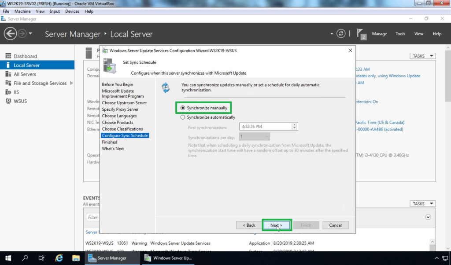Click the All Servers sidebar icon

pyautogui.click(x=8, y=74)
